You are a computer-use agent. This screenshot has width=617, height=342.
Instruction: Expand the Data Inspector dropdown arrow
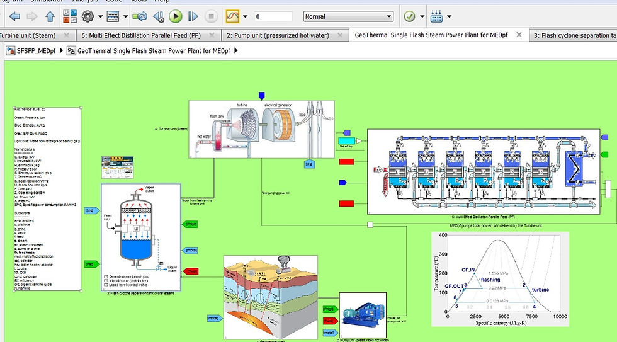tap(245, 16)
